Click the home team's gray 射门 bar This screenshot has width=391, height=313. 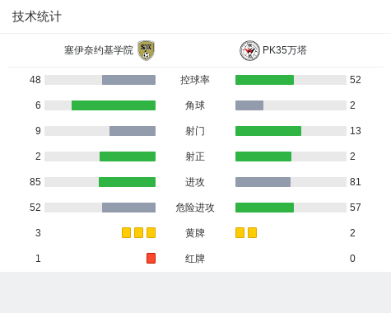click(133, 131)
